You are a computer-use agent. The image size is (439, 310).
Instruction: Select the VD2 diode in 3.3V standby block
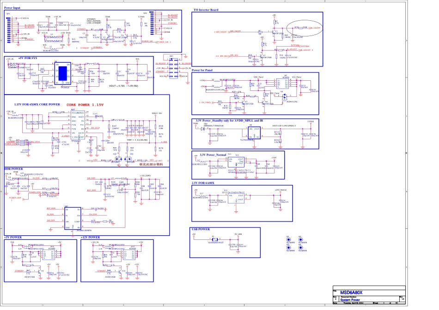[x=203, y=129]
